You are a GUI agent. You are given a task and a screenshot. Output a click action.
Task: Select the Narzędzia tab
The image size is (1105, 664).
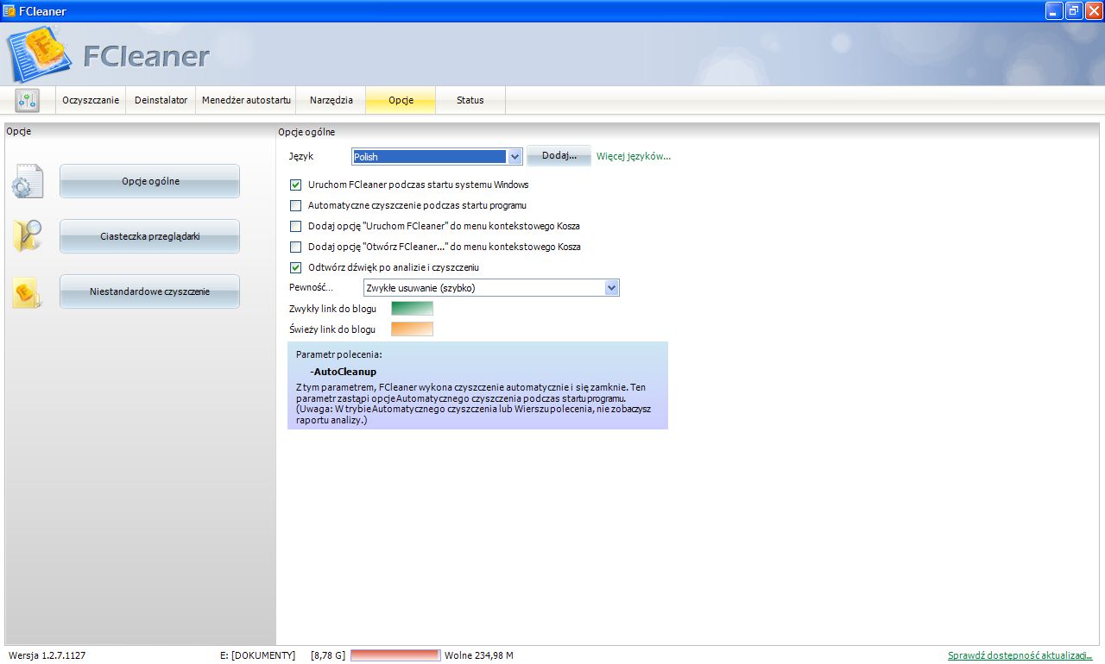click(x=331, y=100)
